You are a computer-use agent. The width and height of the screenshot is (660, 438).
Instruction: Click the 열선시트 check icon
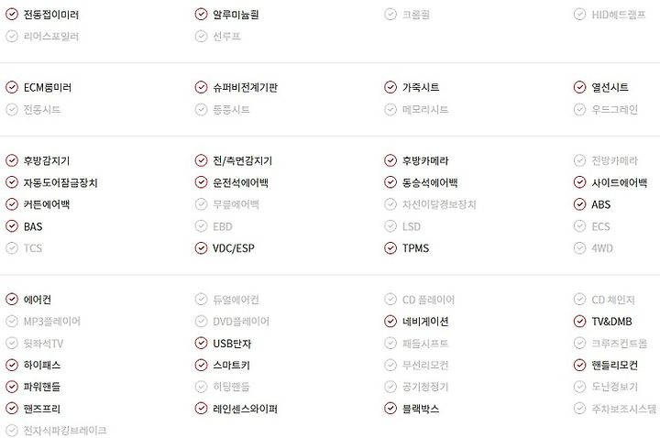point(579,87)
